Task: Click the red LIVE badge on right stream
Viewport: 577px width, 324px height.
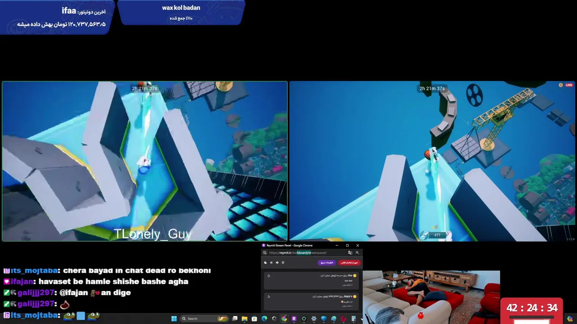Action: [569, 85]
